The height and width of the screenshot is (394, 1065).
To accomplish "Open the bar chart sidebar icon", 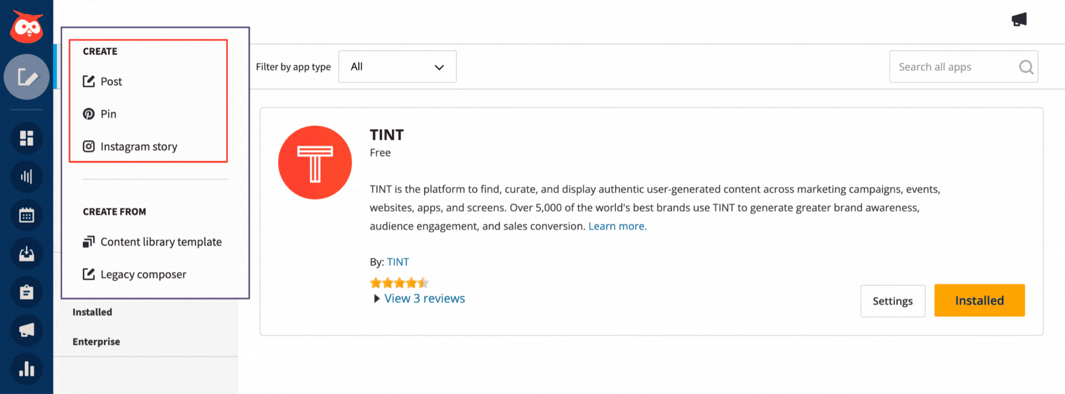I will [27, 369].
